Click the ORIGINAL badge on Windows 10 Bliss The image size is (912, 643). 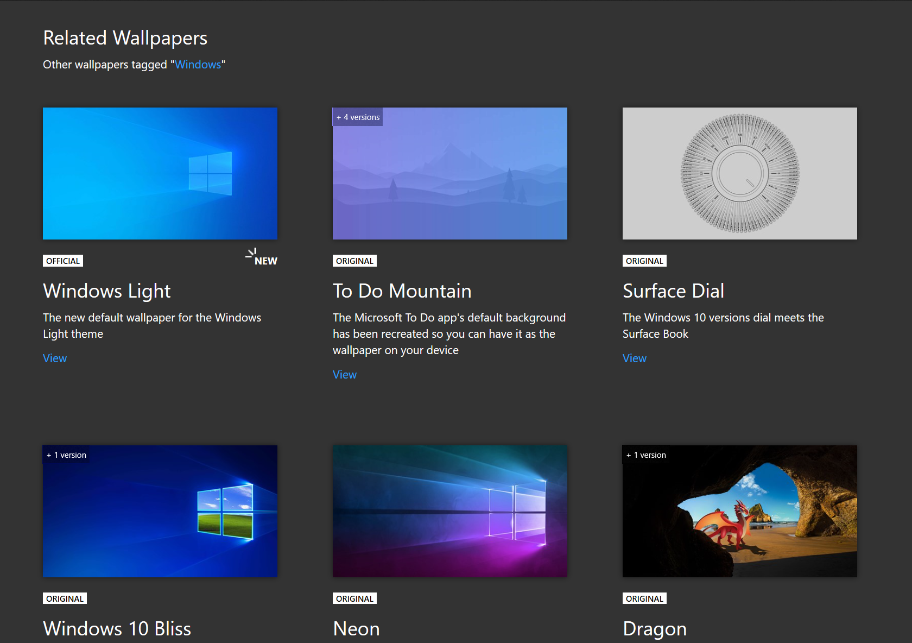65,598
